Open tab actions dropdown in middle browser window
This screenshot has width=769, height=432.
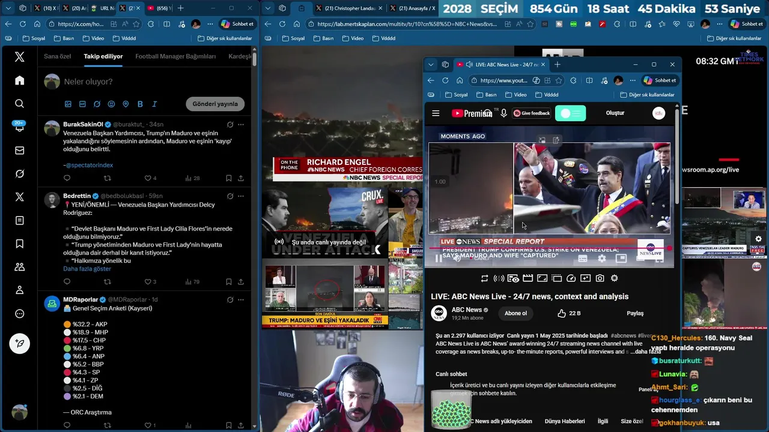click(268, 8)
